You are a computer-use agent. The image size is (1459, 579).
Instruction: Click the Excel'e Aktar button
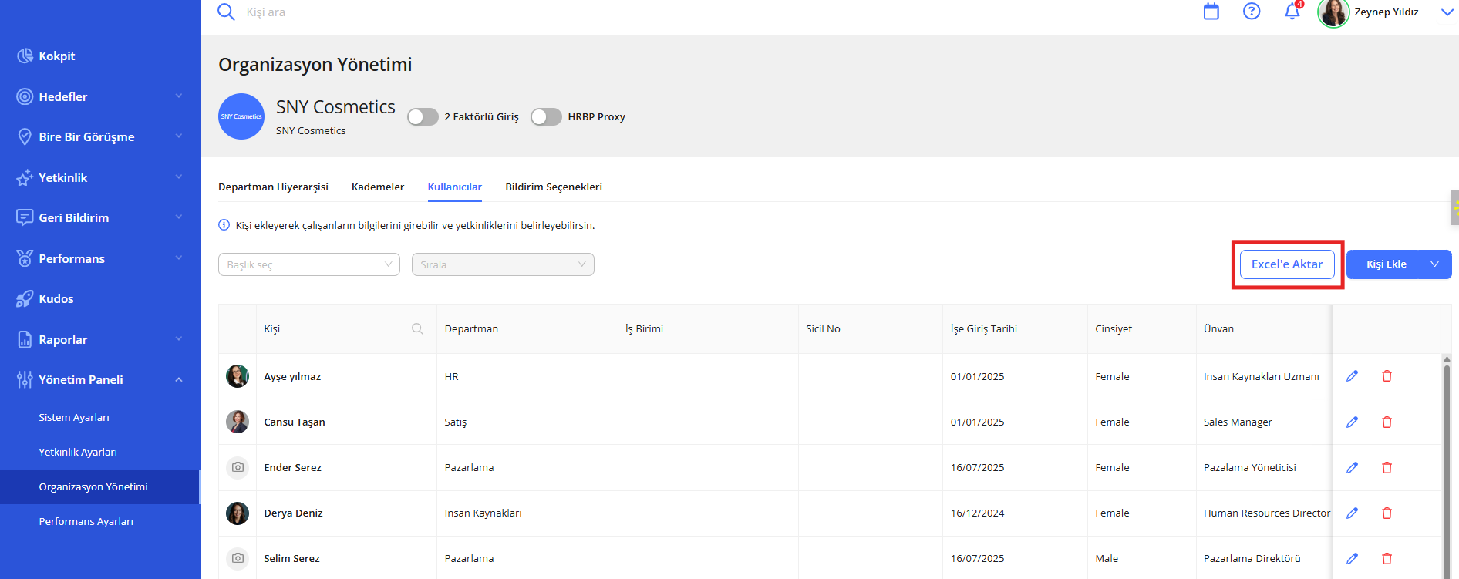(1286, 264)
